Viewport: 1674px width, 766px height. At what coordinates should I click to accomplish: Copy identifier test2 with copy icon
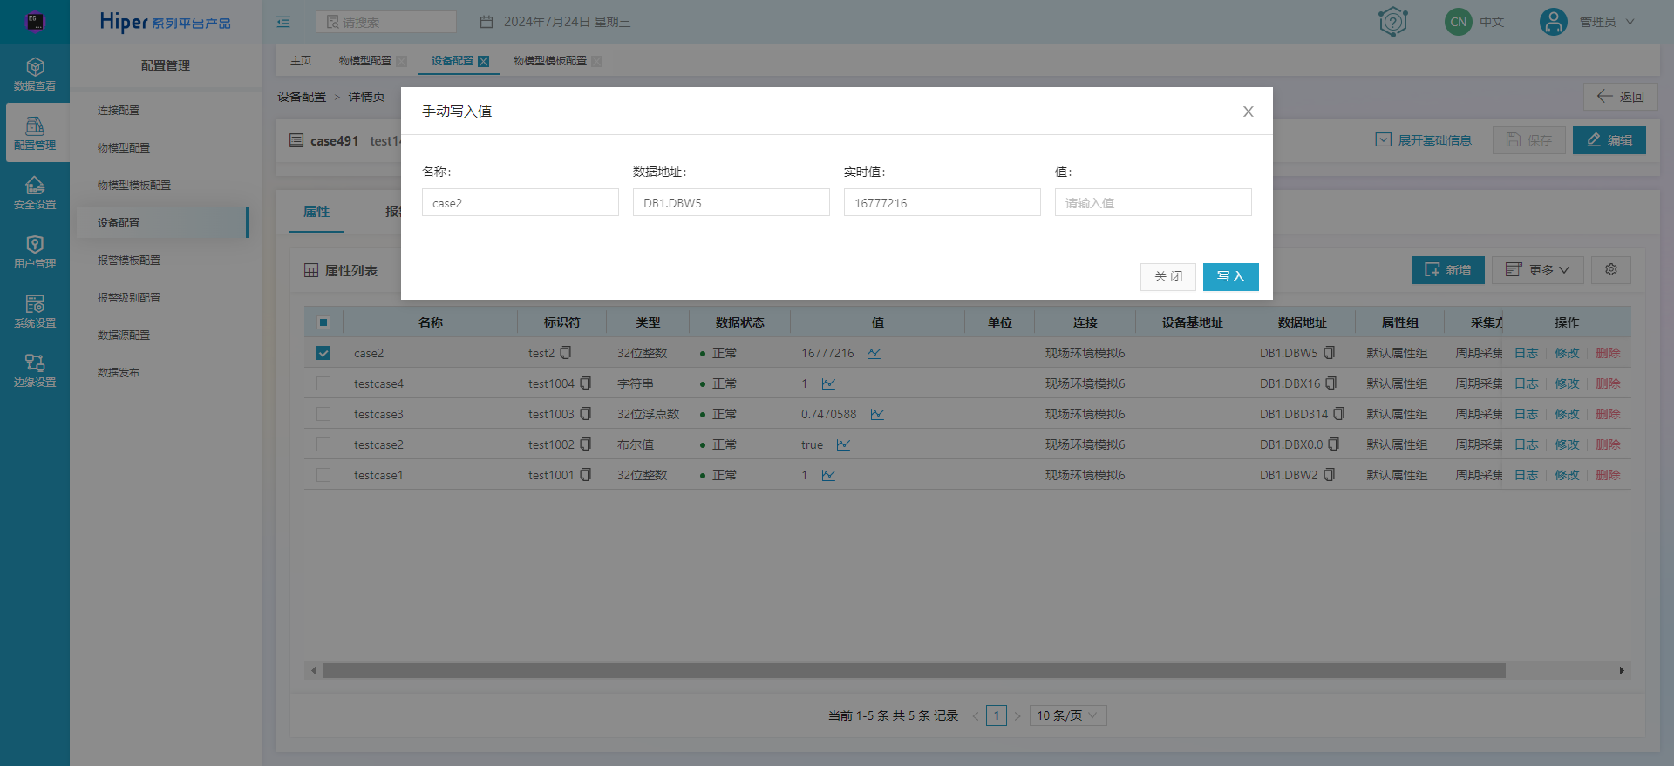(x=566, y=353)
